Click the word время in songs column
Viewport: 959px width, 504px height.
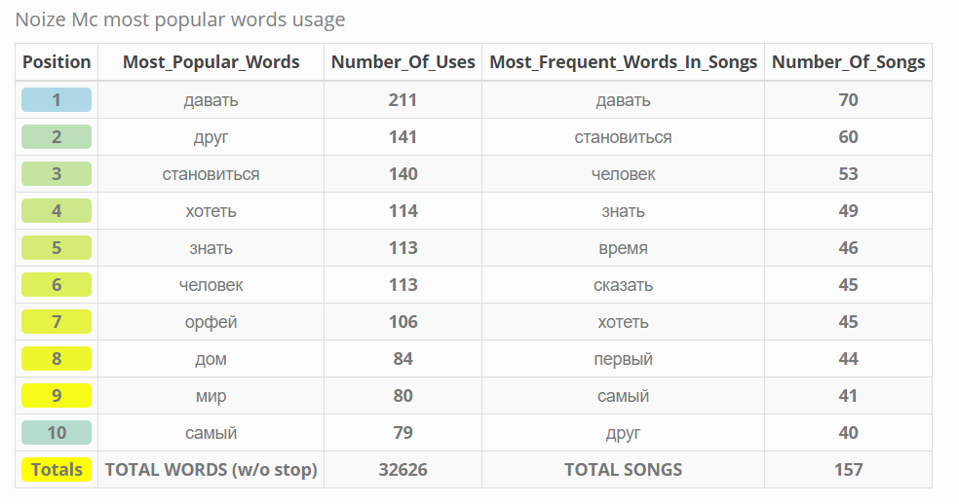[x=623, y=248]
